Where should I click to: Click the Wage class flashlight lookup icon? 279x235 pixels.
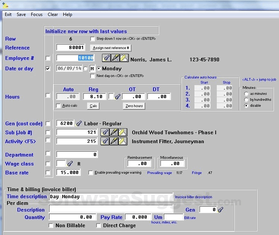click(x=70, y=164)
